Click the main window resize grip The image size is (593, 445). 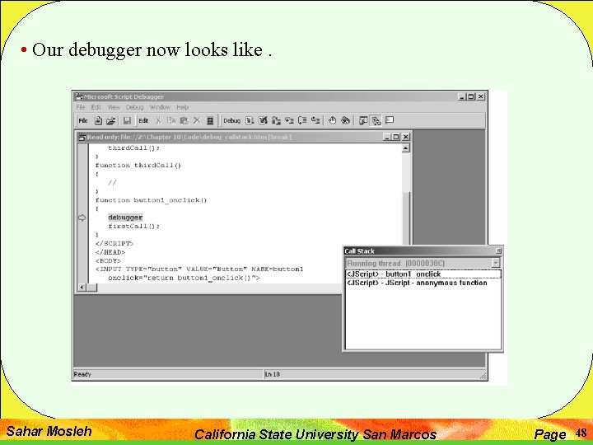[483, 376]
